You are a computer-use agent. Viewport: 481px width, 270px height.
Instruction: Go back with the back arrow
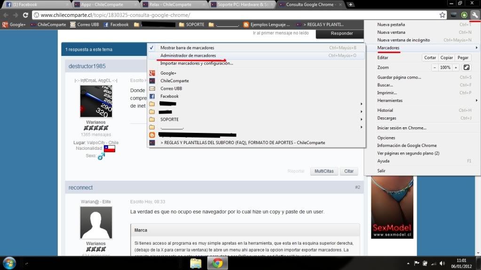6,15
